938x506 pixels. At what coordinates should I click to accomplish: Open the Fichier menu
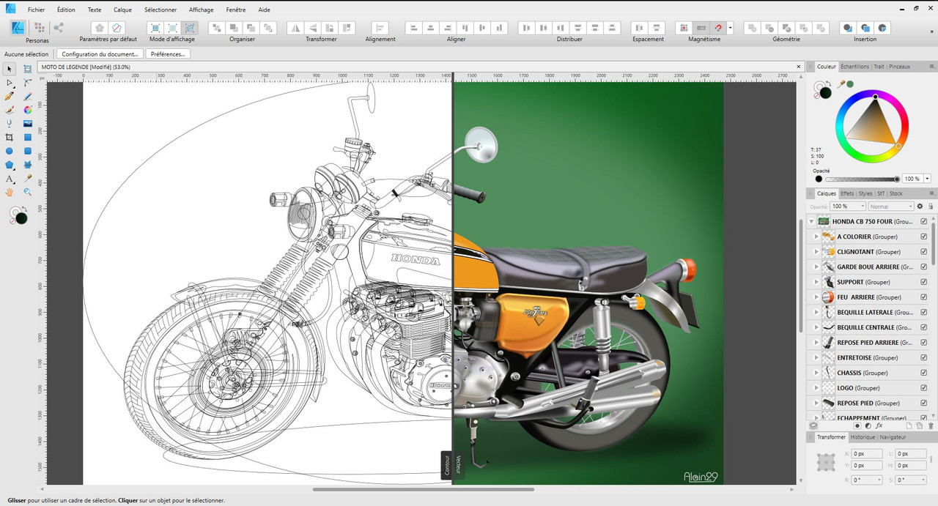pyautogui.click(x=36, y=10)
